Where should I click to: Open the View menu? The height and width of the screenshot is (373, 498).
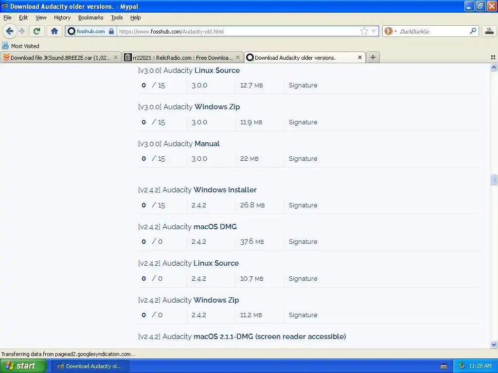coord(41,17)
